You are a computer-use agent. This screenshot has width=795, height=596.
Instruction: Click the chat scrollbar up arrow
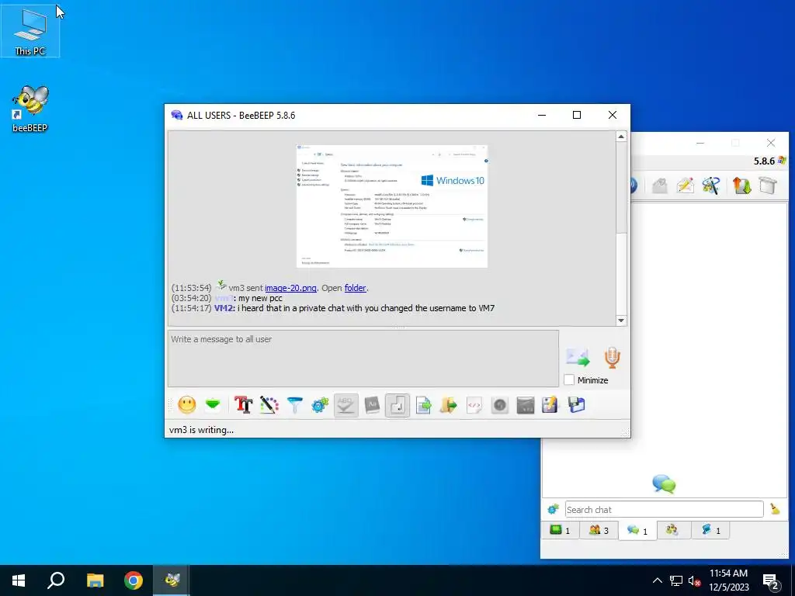(621, 137)
